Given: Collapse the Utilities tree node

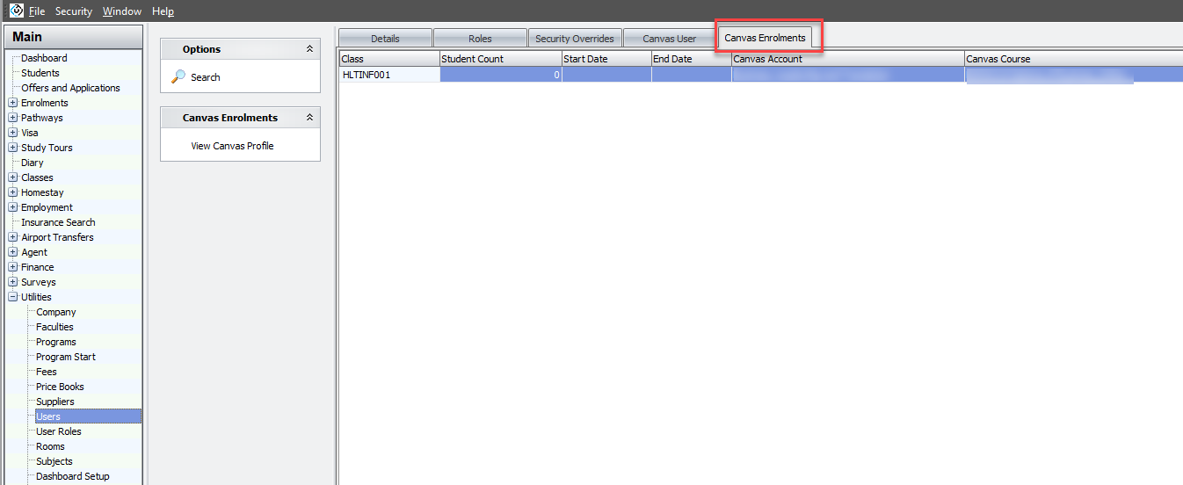Looking at the screenshot, I should [x=13, y=297].
